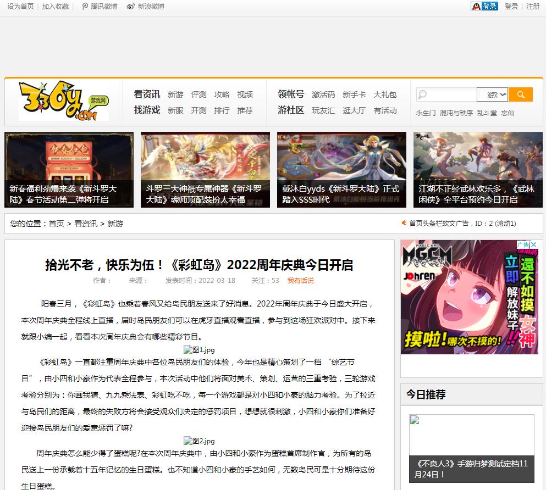Click 首页 in breadcrumb
Image resolution: width=546 pixels, height=490 pixels.
[x=57, y=224]
